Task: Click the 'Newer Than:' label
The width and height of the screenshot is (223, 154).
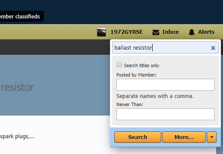Action: point(130,104)
